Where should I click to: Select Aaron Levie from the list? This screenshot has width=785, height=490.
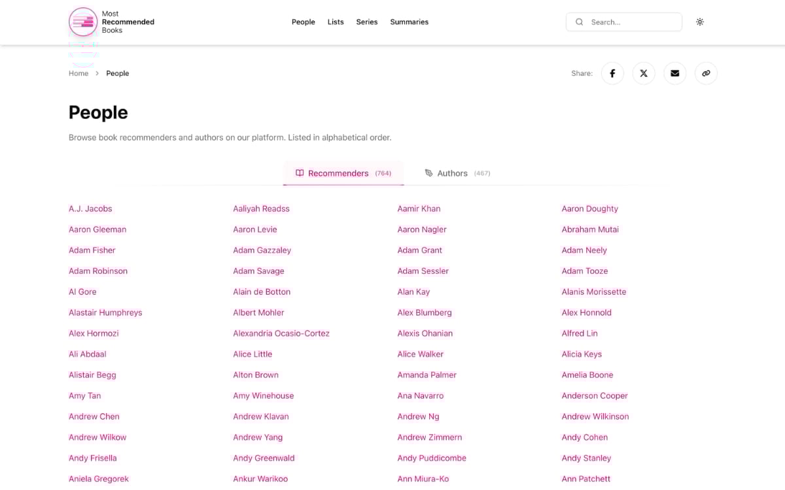click(x=255, y=229)
